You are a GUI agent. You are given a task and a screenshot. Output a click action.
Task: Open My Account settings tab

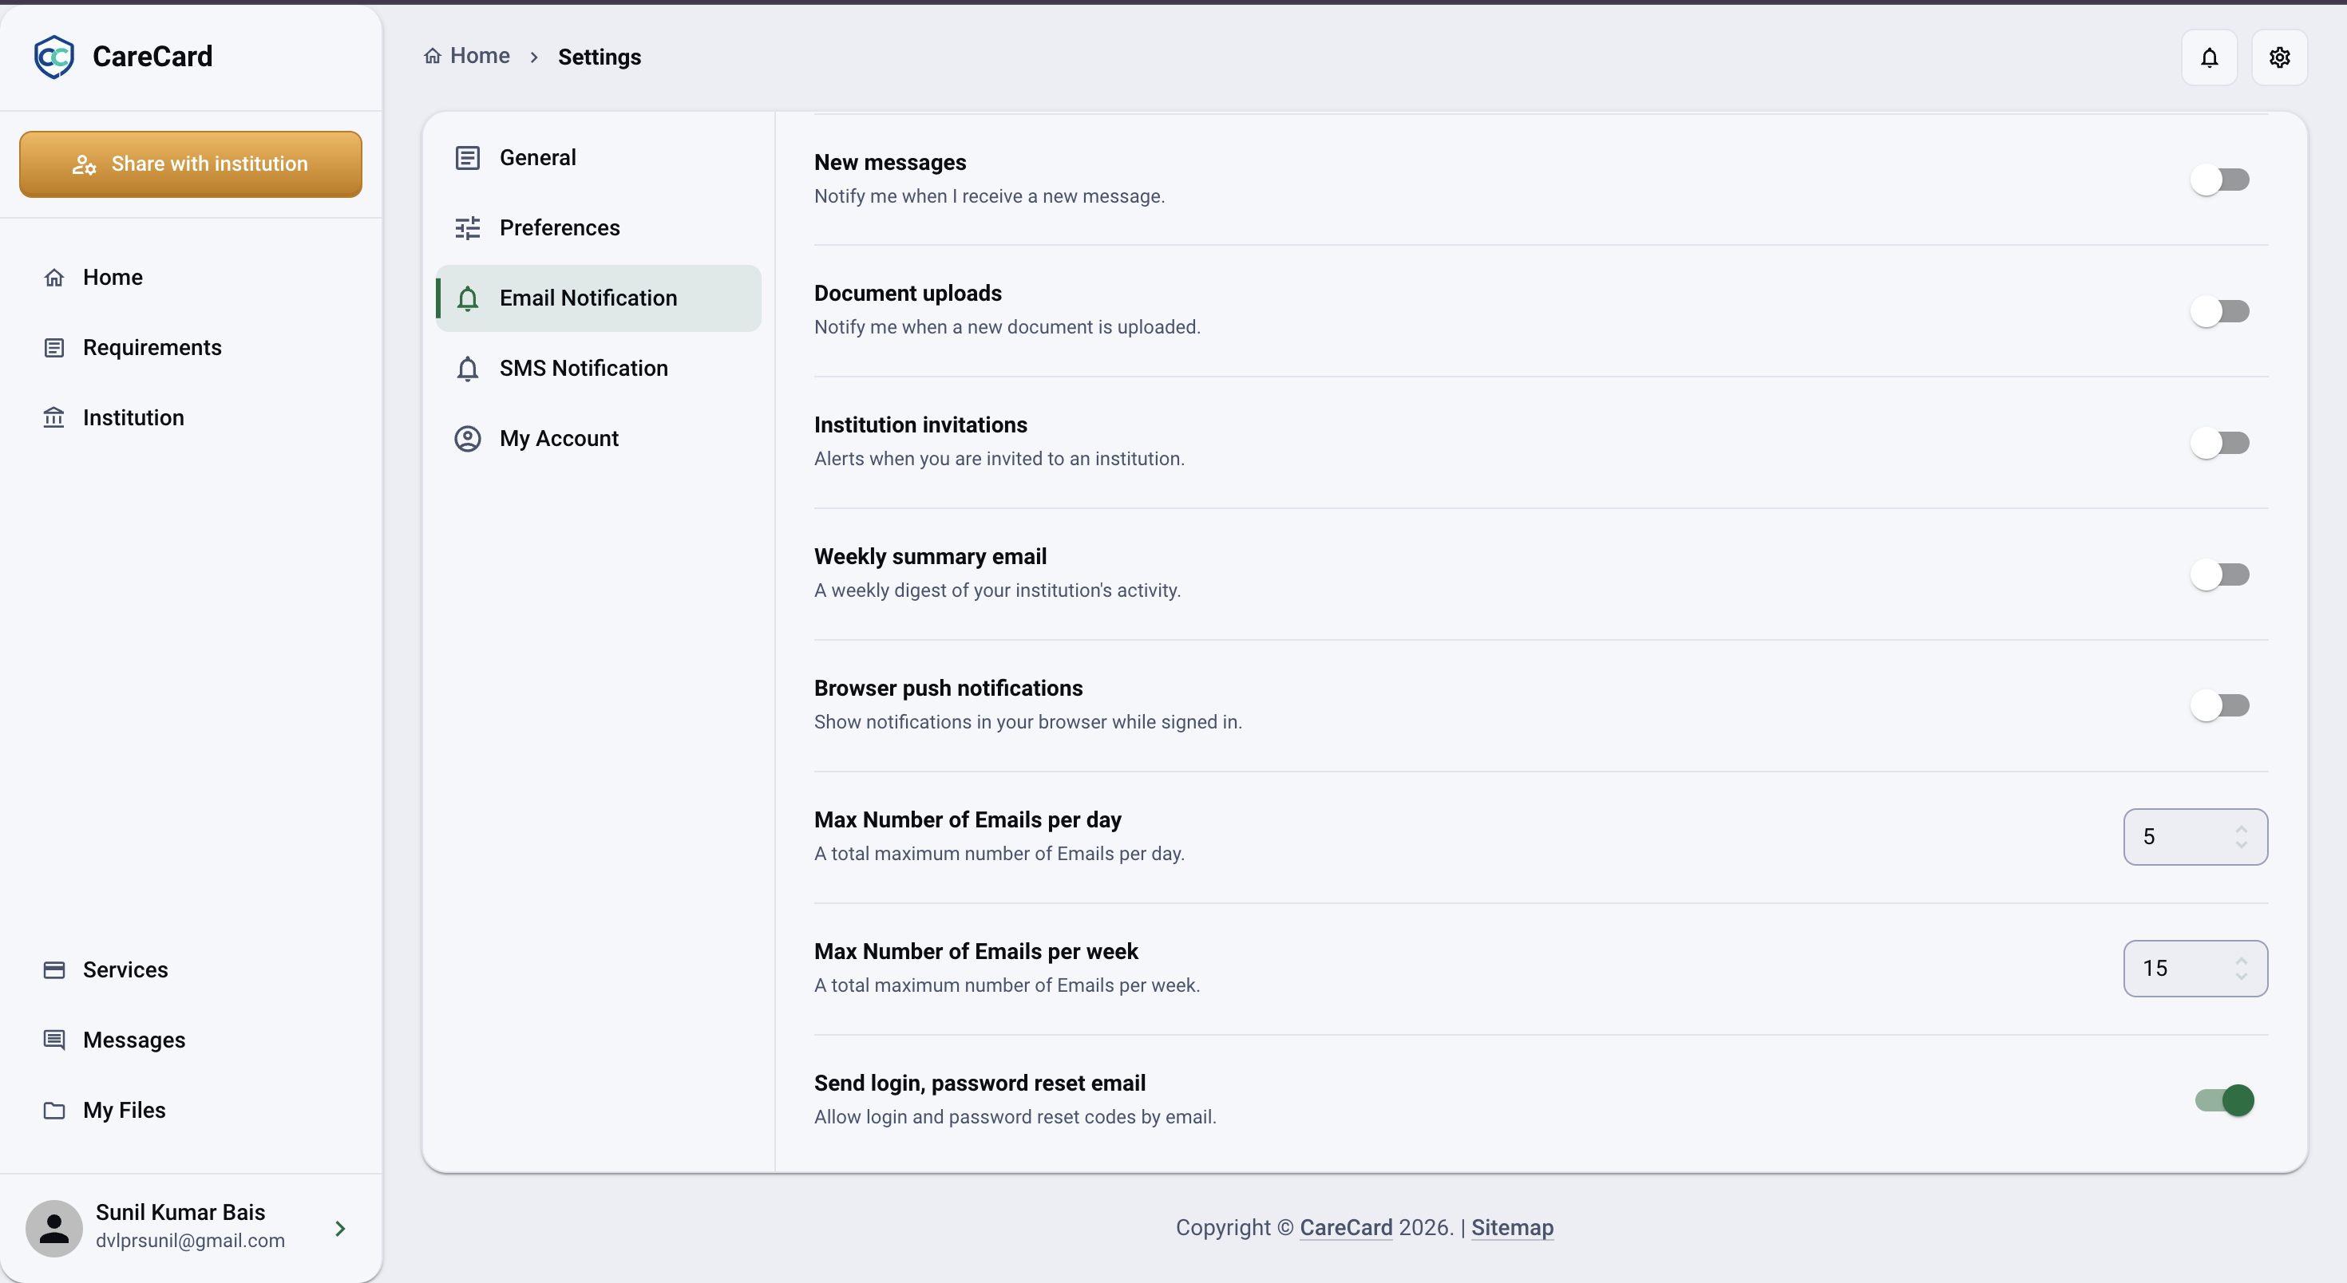click(x=599, y=439)
